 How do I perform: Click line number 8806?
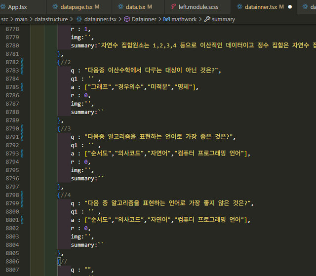pyautogui.click(x=12, y=262)
